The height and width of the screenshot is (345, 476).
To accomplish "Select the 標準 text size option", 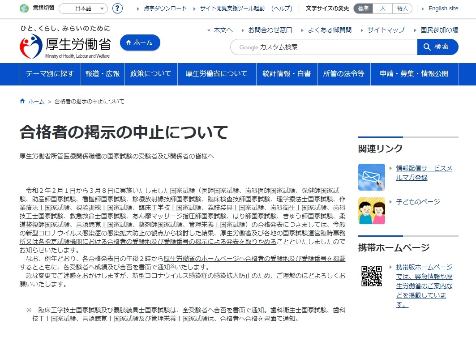I will pos(363,8).
